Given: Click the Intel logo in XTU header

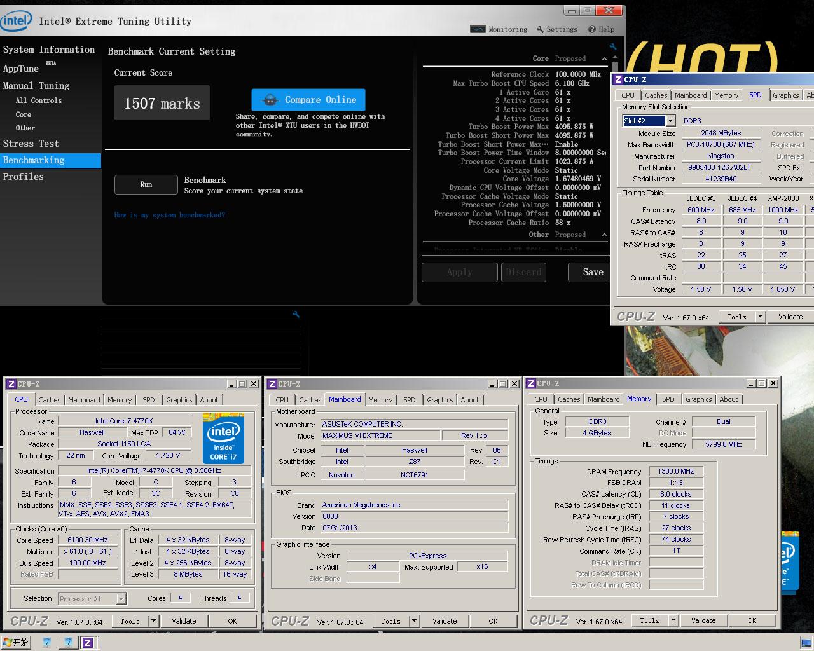Looking at the screenshot, I should (x=16, y=21).
